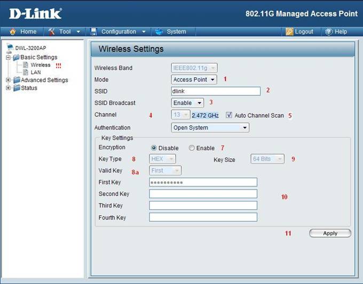Click the Logout key icon
This screenshot has width=363, height=284.
(289, 31)
